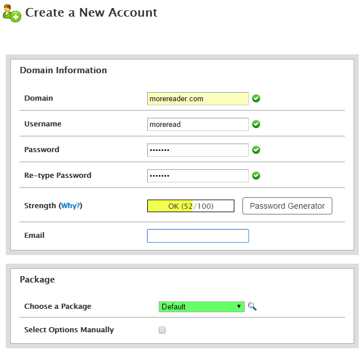Click the Choose a Package label
This screenshot has height=350, width=361.
pos(58,307)
